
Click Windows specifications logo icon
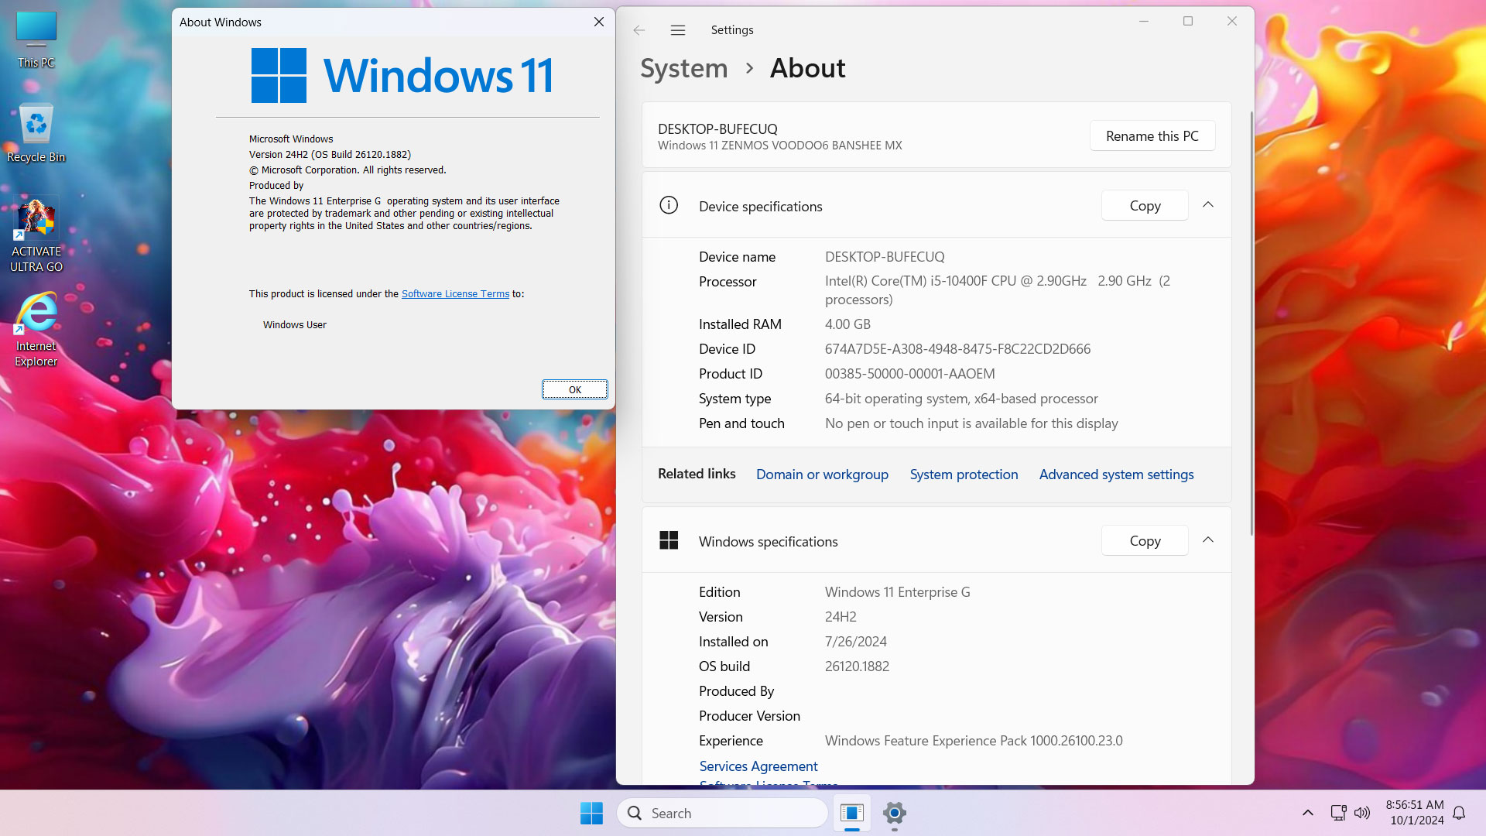tap(669, 540)
